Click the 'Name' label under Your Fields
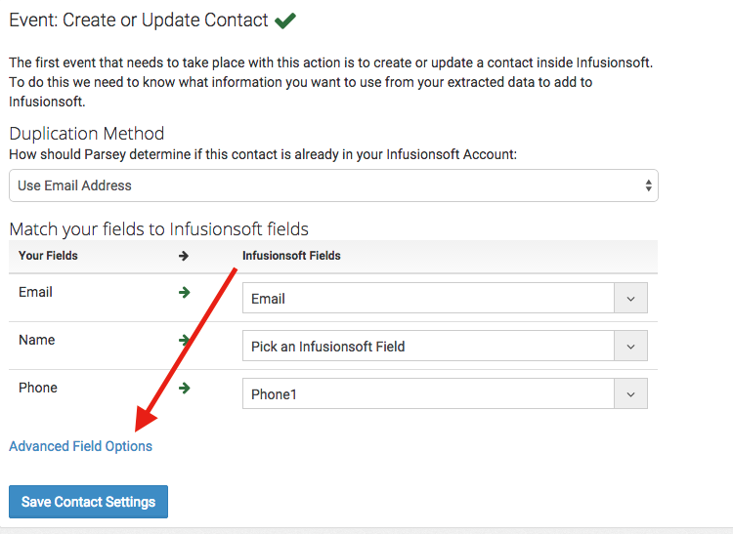This screenshot has height=534, width=733. pyautogui.click(x=36, y=340)
